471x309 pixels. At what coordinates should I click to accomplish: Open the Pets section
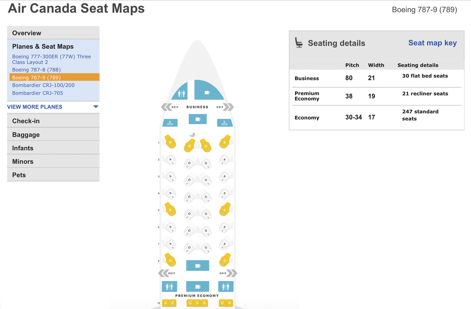[x=19, y=175]
